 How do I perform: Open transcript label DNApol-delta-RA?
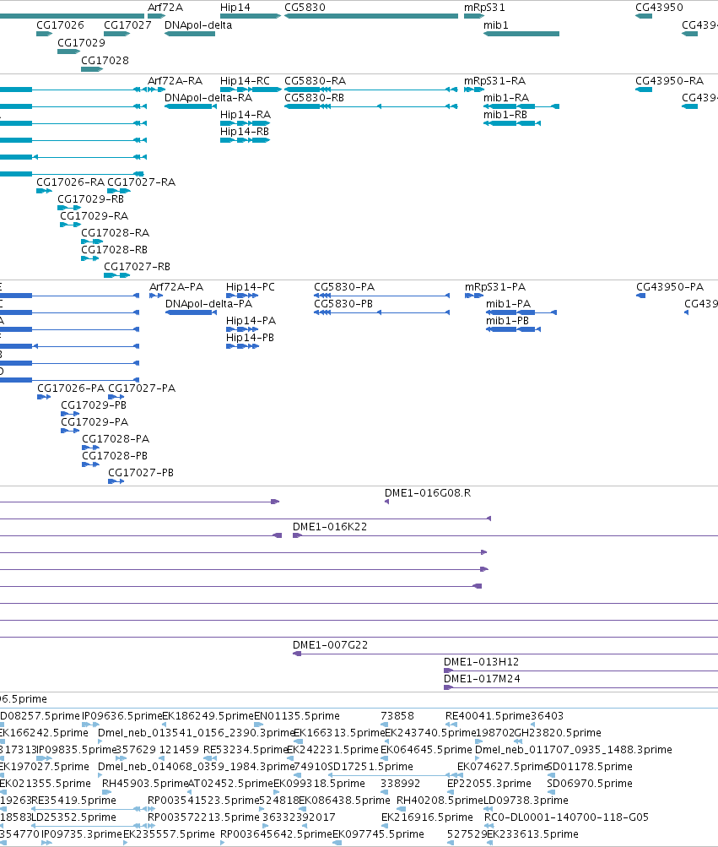(x=208, y=98)
